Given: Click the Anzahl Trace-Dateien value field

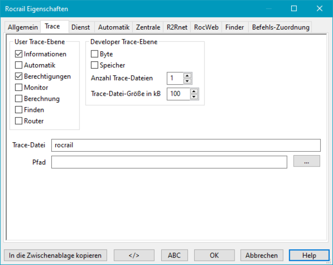Looking at the screenshot, I should point(175,79).
